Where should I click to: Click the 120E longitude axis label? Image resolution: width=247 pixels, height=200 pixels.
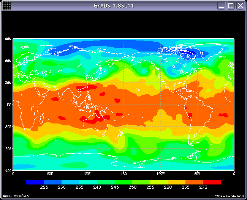tap(87, 174)
